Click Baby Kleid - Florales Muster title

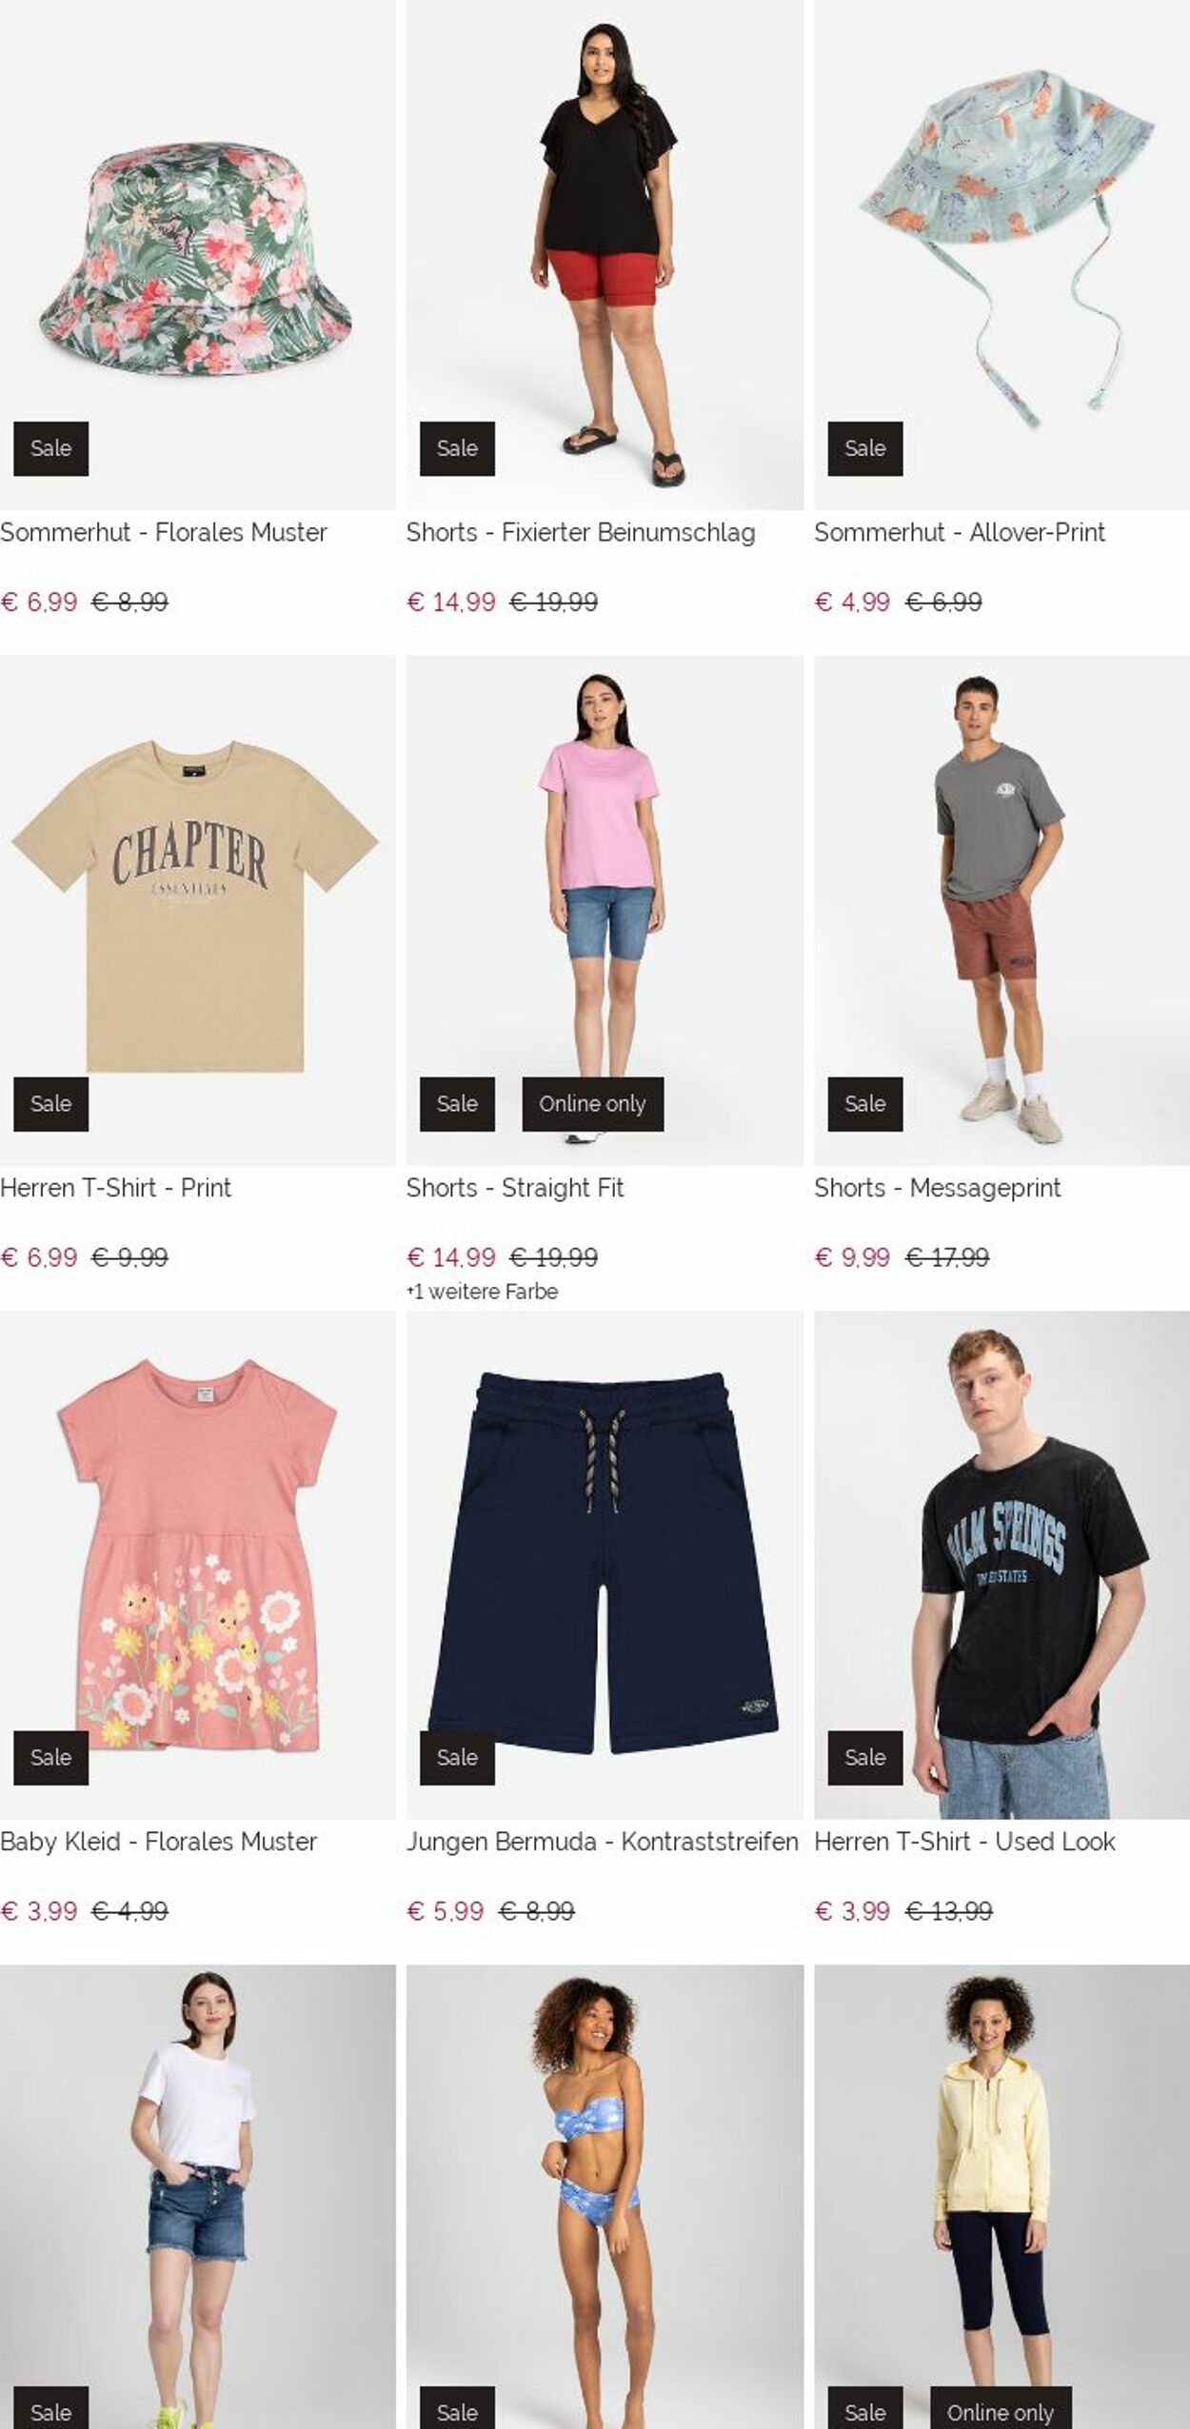pyautogui.click(x=158, y=1842)
